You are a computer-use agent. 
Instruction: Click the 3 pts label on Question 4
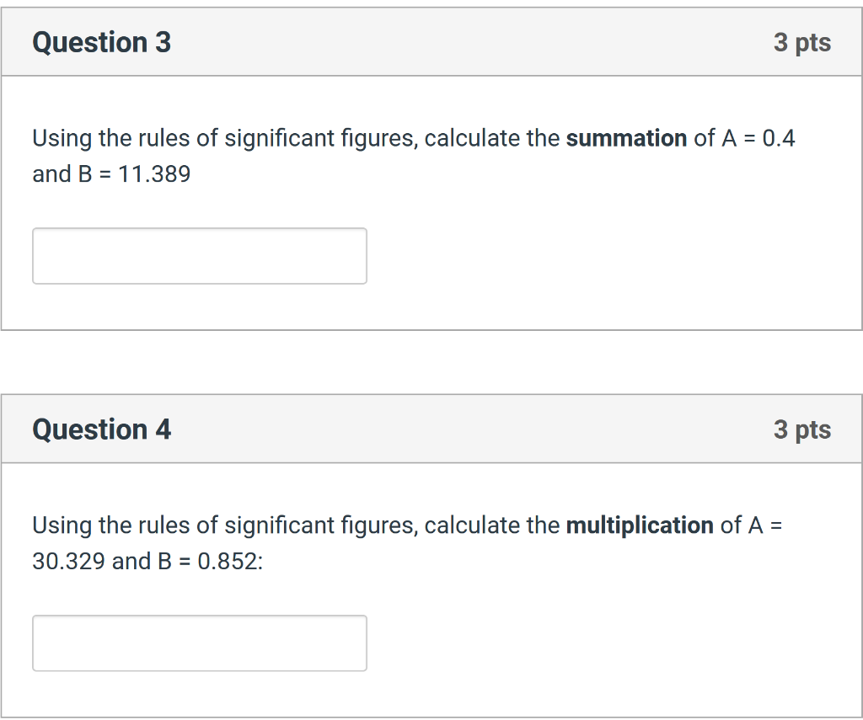click(802, 429)
